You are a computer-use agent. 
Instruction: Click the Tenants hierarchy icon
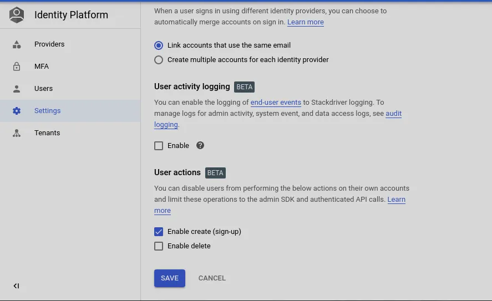click(17, 133)
